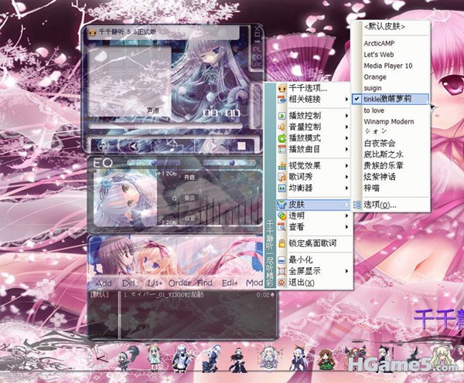Expand the 查看 submenu arrow
Image resolution: width=464 pixels, height=383 pixels.
[346, 227]
